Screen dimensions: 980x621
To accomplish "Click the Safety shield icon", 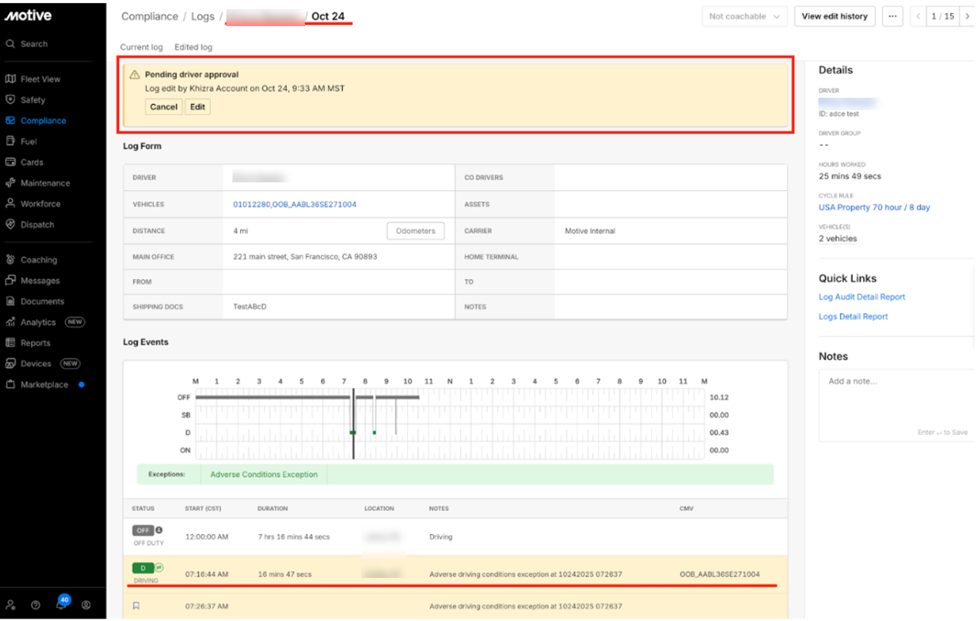I will (11, 99).
